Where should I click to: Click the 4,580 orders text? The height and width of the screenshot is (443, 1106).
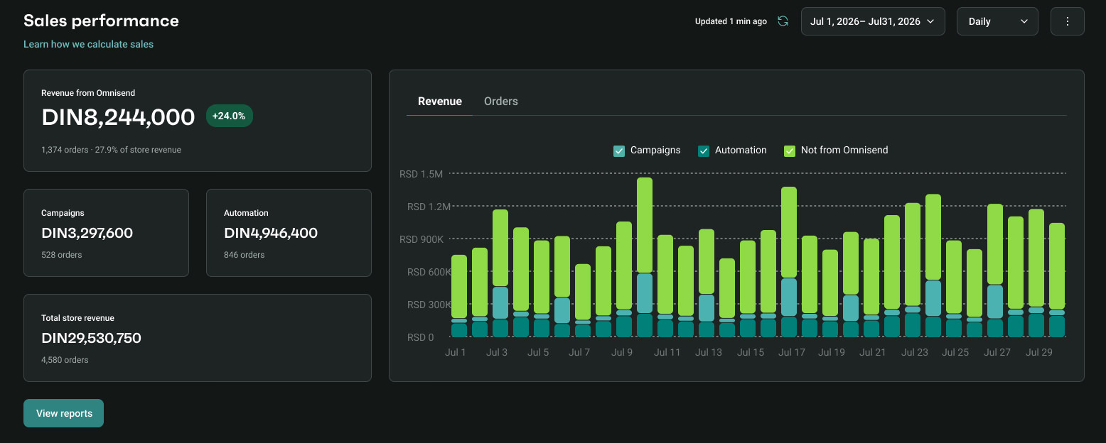pos(65,360)
